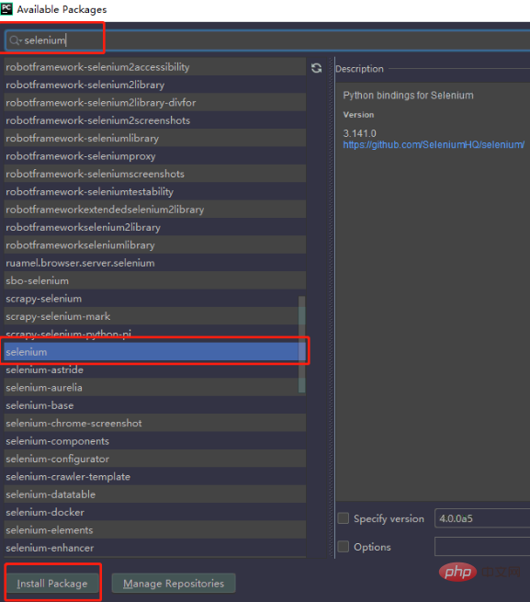Open the version dropdown showing 4.0.0a5
Screen dimensions: 530x602
482,518
